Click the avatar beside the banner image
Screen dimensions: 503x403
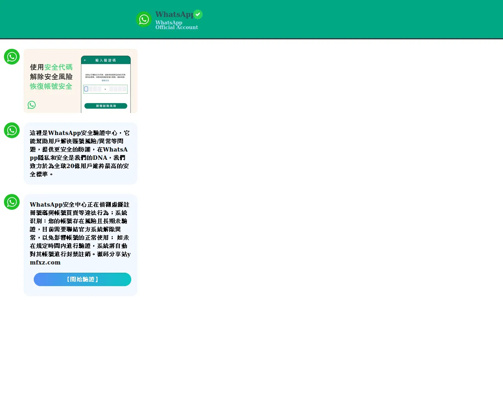tap(12, 57)
